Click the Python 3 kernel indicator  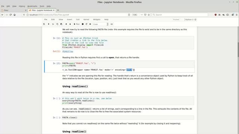click(191, 20)
